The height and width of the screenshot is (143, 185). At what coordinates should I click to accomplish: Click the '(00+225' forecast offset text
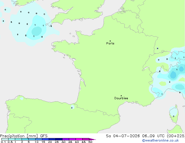coord(176,136)
